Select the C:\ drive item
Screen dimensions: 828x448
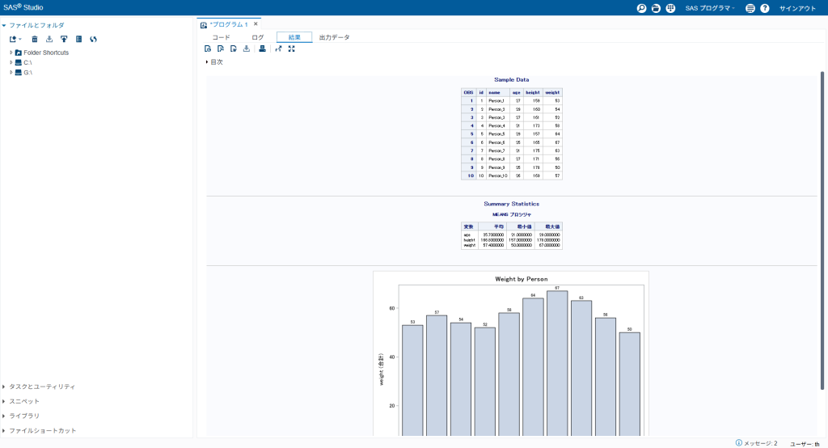(x=27, y=63)
